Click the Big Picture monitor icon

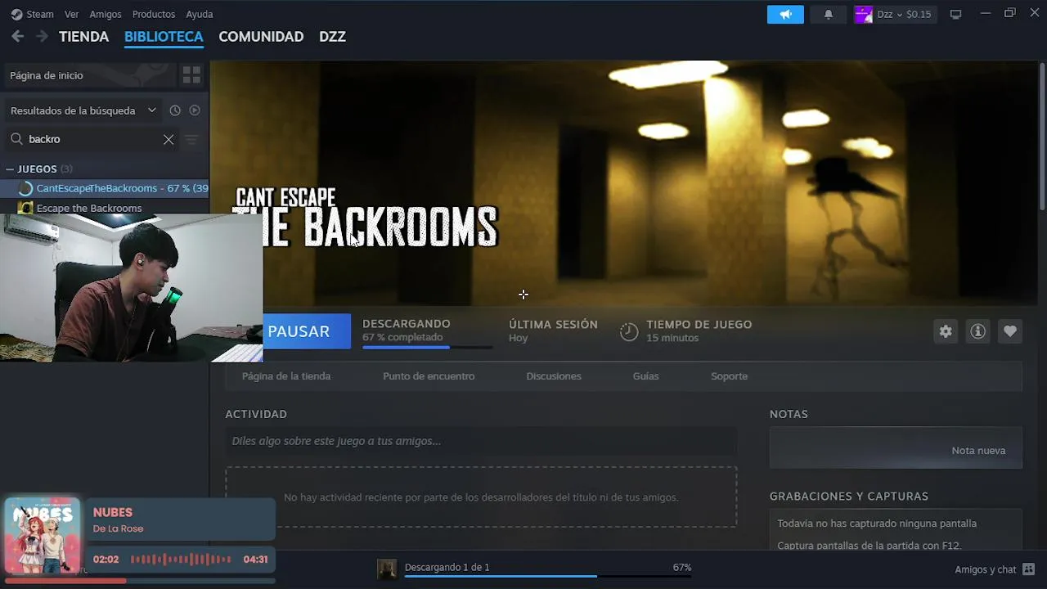tap(955, 14)
